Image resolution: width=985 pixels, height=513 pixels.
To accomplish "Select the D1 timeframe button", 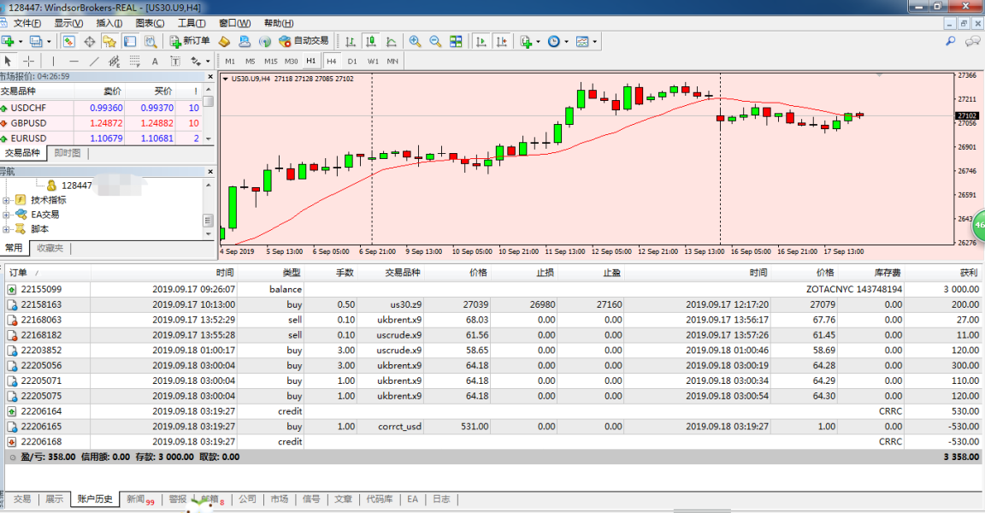I will pos(352,62).
